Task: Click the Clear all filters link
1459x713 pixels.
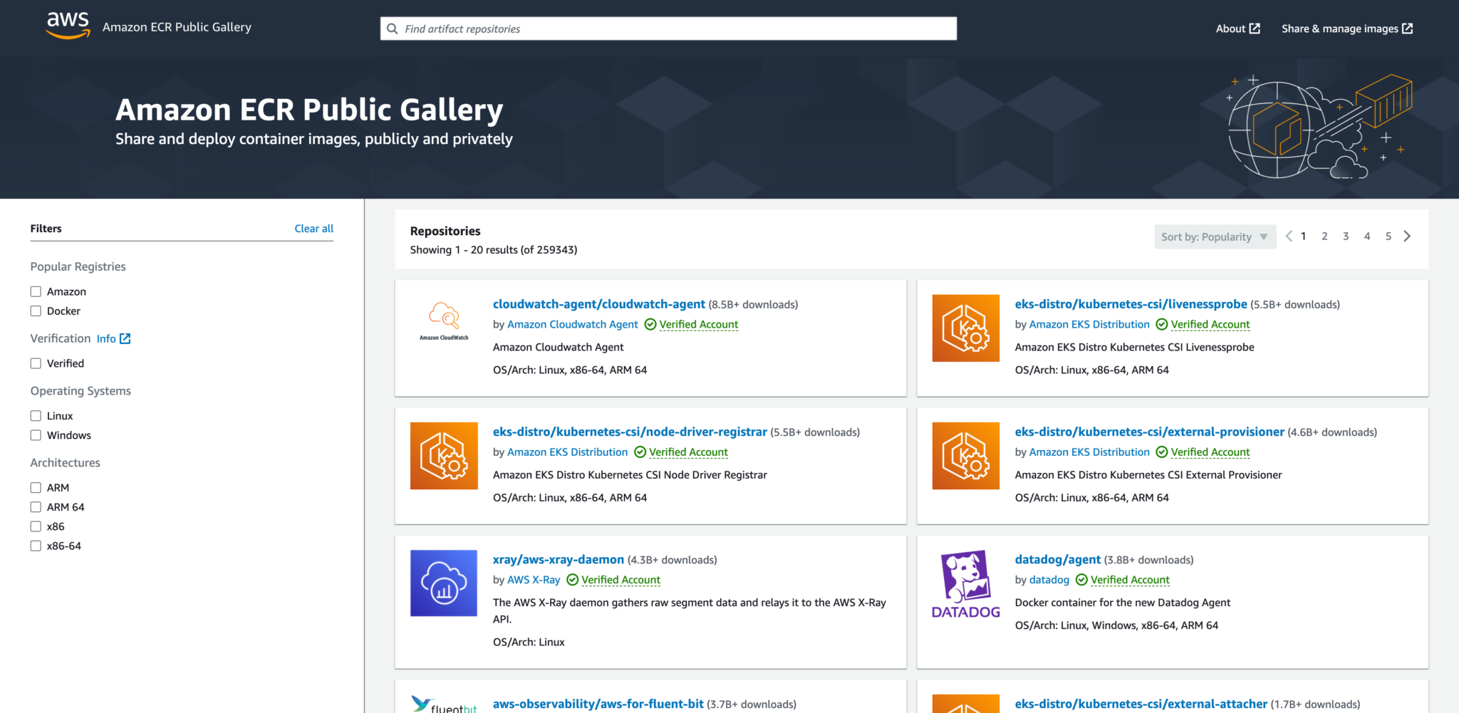Action: [x=313, y=228]
